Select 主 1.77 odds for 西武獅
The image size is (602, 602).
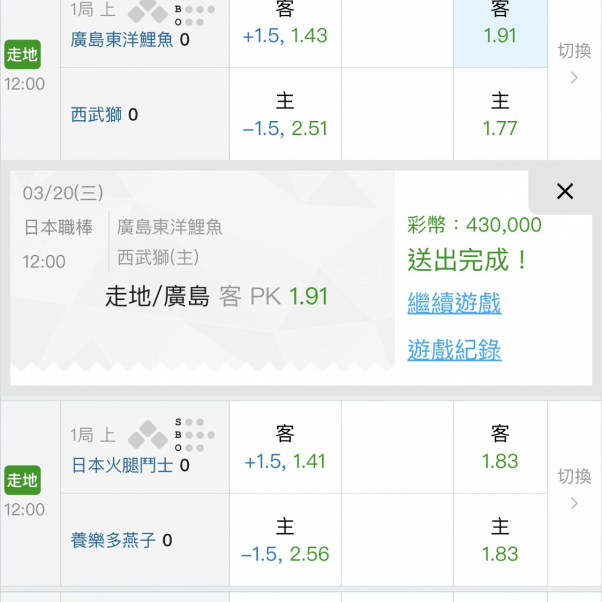(x=500, y=114)
